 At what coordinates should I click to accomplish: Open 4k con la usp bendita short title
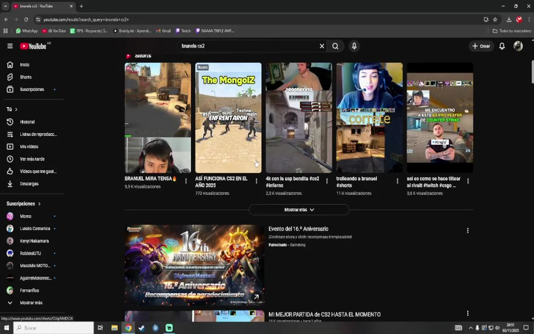pyautogui.click(x=292, y=182)
